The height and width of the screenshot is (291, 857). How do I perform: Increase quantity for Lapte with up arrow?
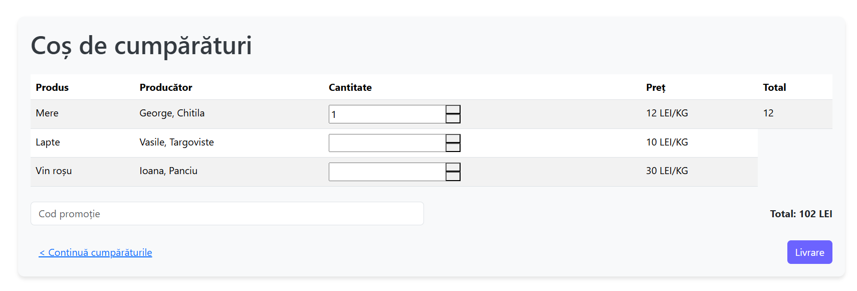(x=453, y=139)
